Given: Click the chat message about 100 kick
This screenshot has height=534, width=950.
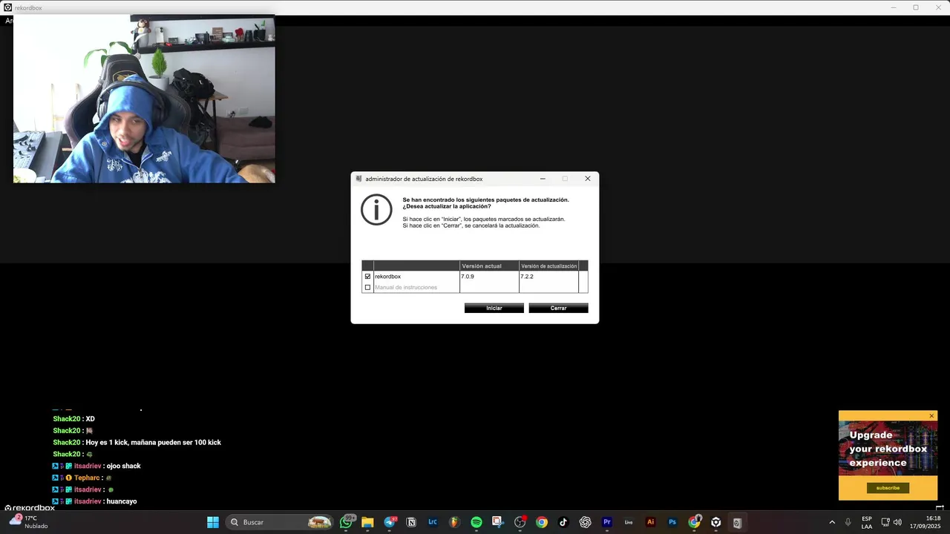Looking at the screenshot, I should (x=154, y=442).
